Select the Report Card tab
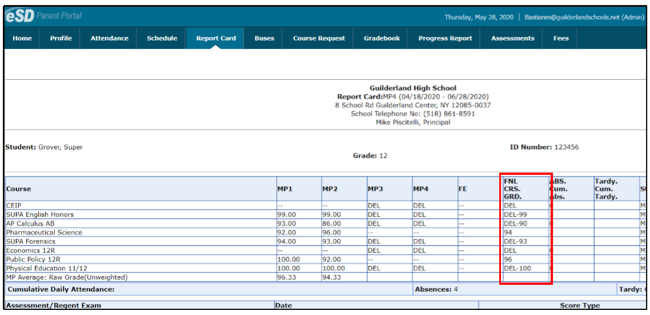The image size is (650, 315). 216,38
